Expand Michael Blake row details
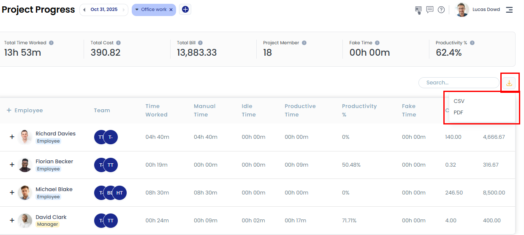524x235 pixels. pyautogui.click(x=12, y=192)
